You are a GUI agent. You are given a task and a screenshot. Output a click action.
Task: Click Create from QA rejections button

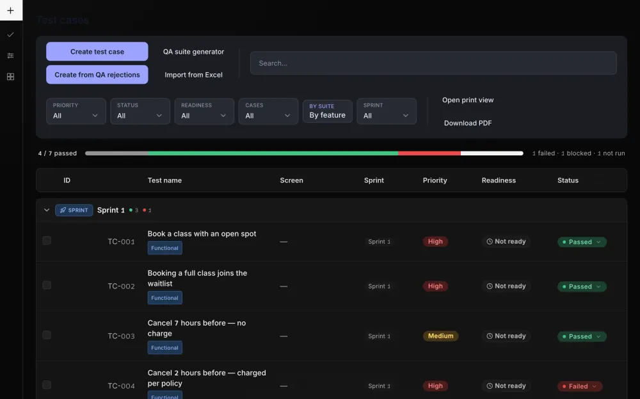tap(97, 75)
